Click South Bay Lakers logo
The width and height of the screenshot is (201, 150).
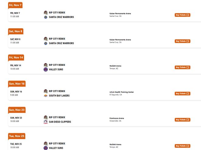(46, 96)
